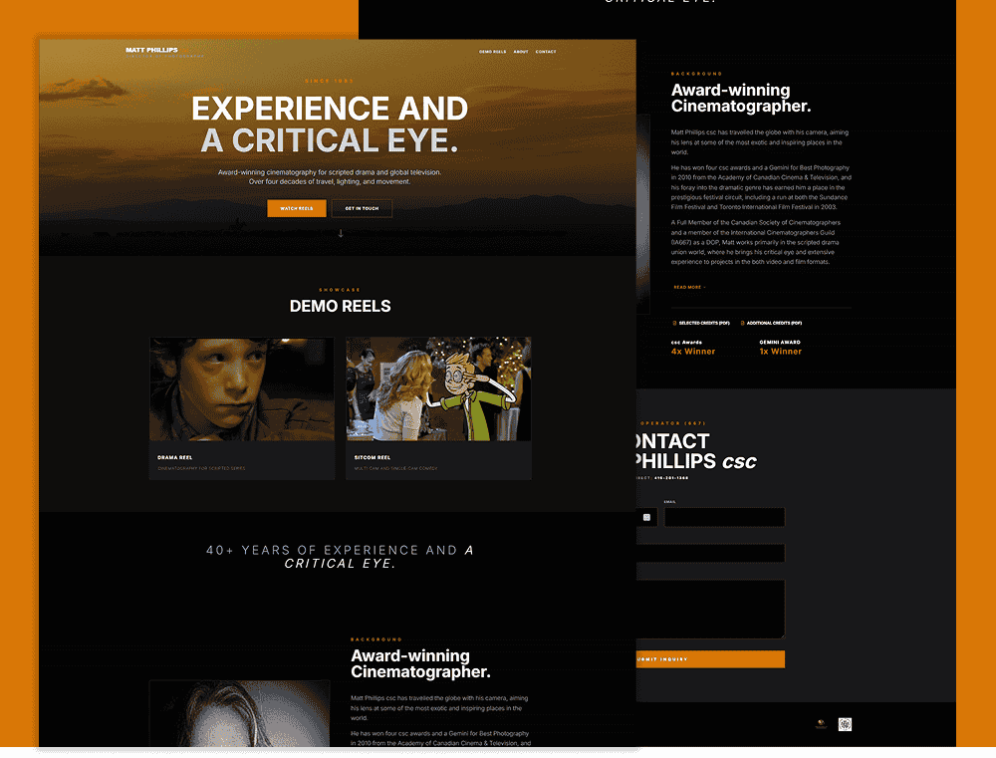Click the portrait photo at bottom left
This screenshot has width=996, height=758.
pyautogui.click(x=239, y=713)
